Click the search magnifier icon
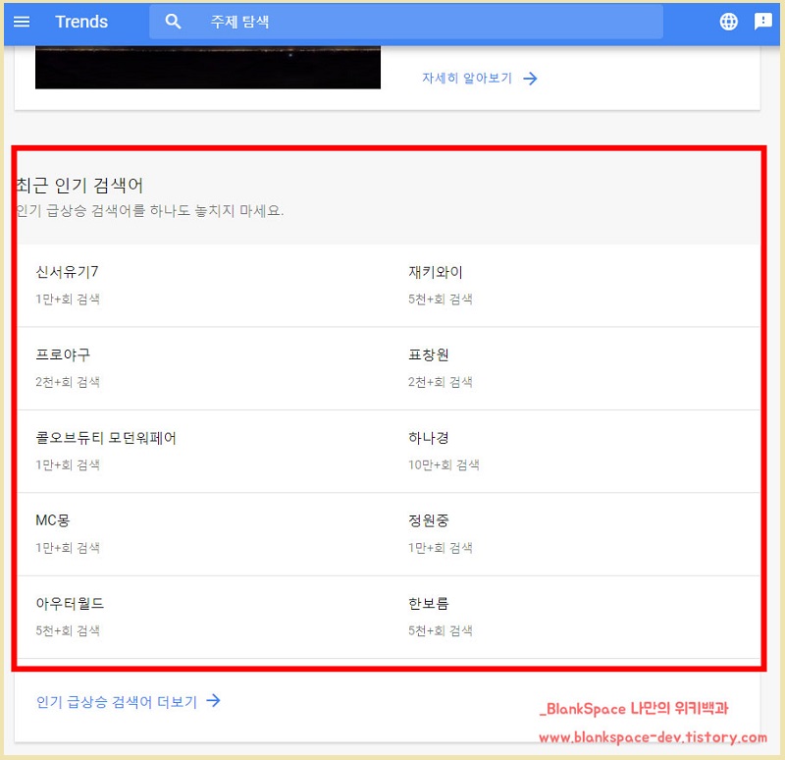This screenshot has height=760, width=785. (173, 22)
